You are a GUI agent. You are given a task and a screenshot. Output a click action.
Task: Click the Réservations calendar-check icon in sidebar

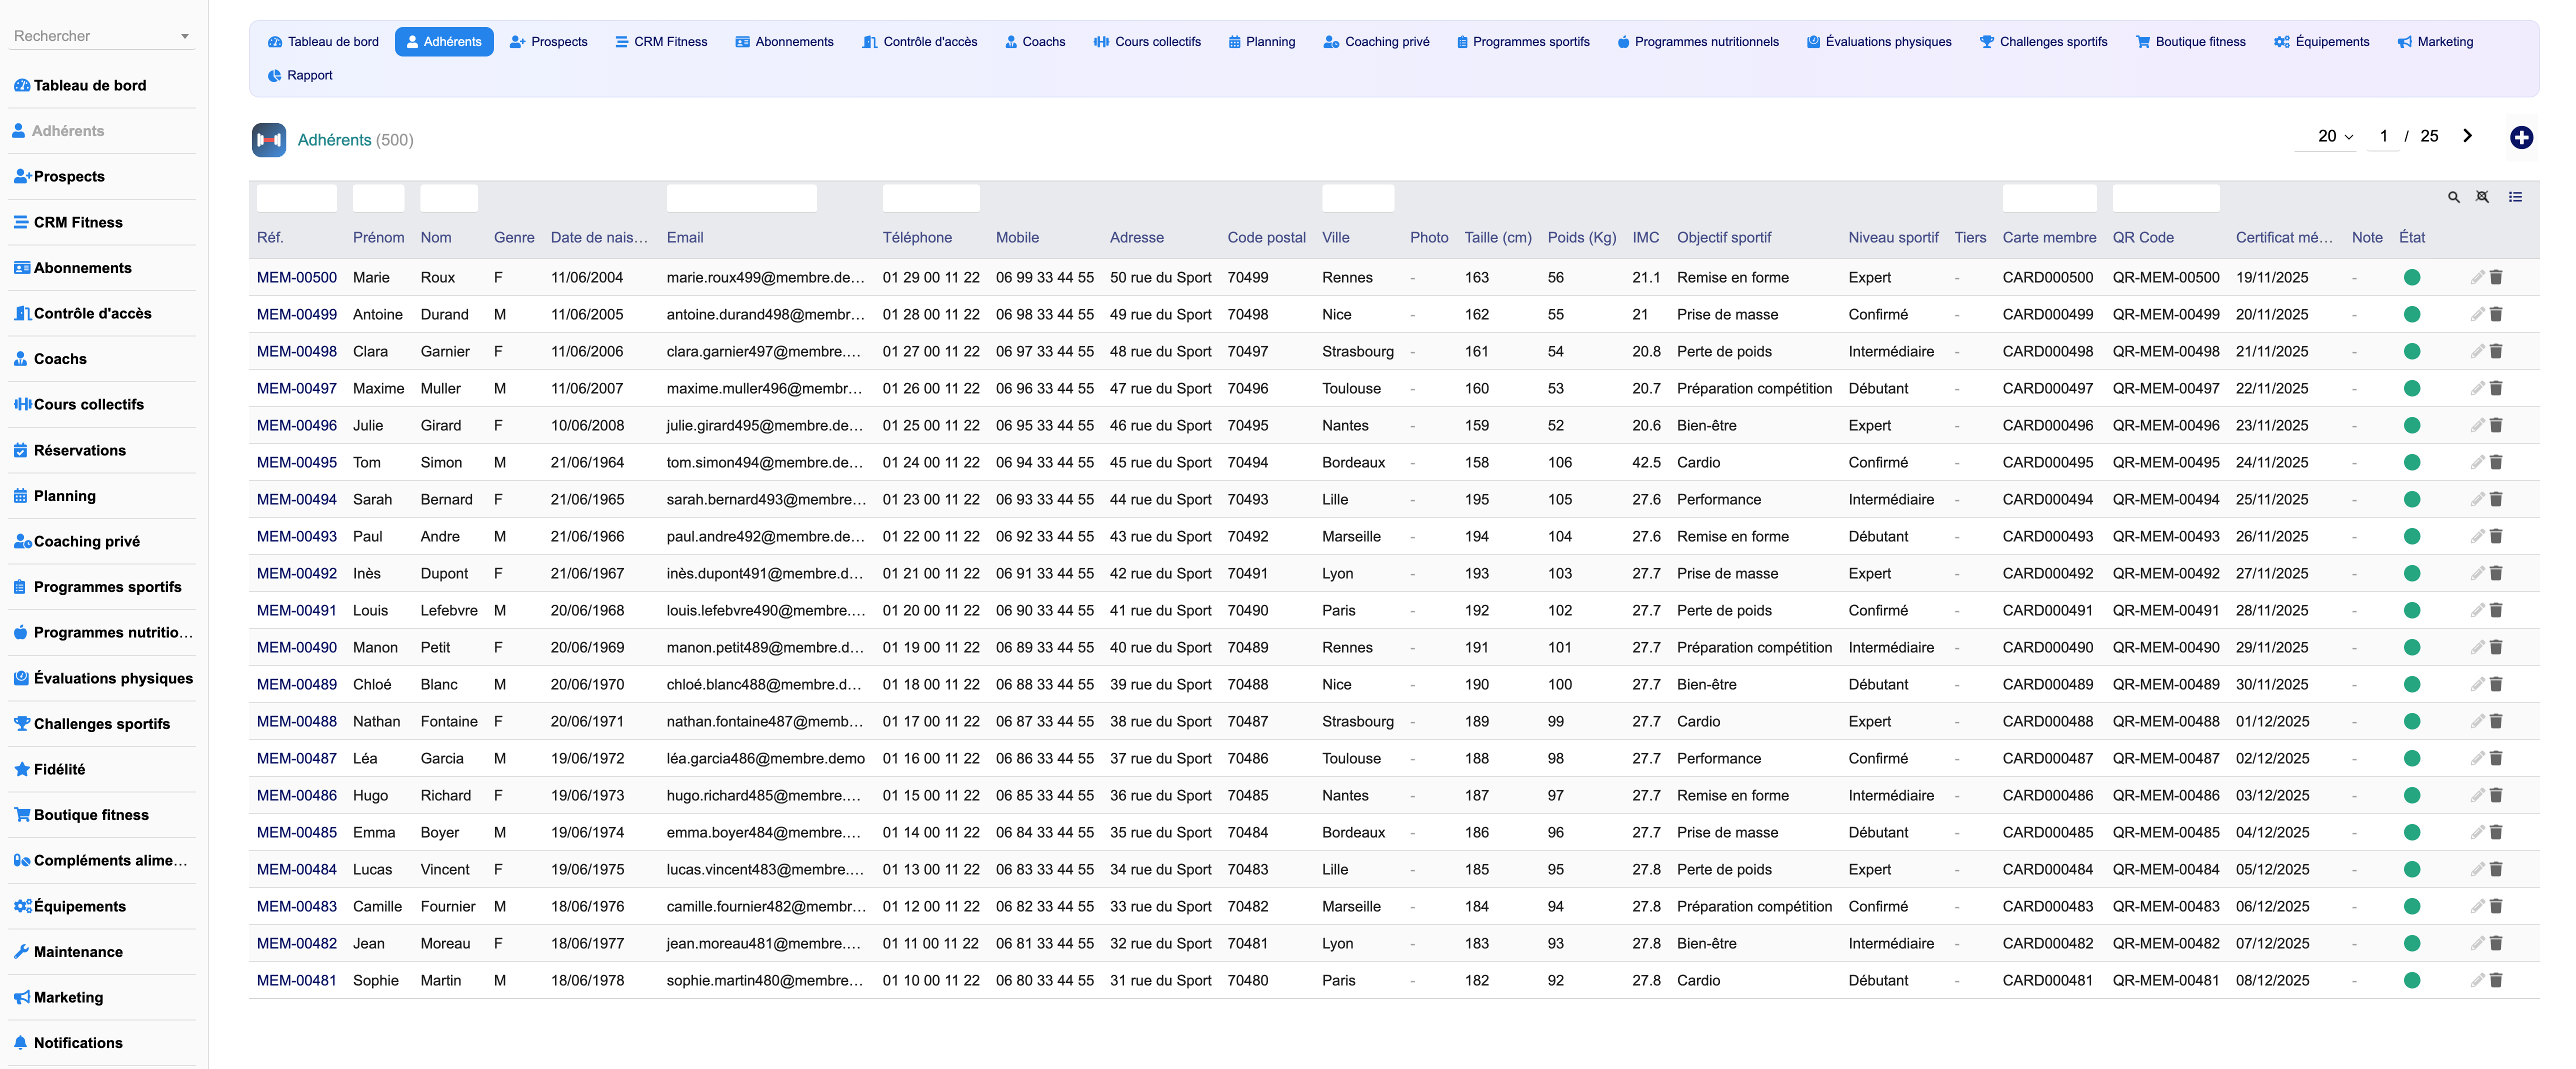coord(21,450)
